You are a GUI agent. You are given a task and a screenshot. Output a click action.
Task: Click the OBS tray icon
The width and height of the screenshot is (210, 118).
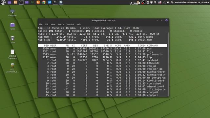143,2
